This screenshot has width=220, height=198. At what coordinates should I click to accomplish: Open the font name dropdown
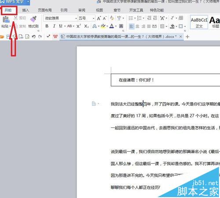76,19
